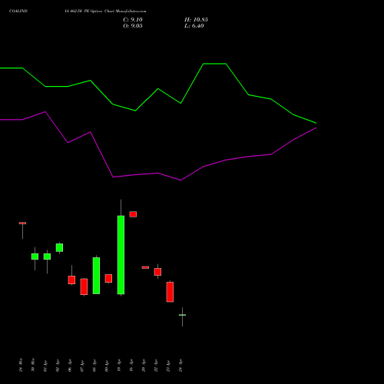Click the '01 Apr' date axis label

45,366
